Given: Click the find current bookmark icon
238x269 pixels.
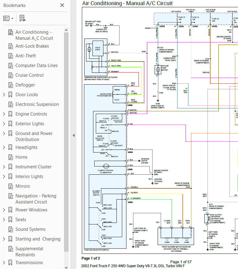Looking at the screenshot, I should 22,18.
